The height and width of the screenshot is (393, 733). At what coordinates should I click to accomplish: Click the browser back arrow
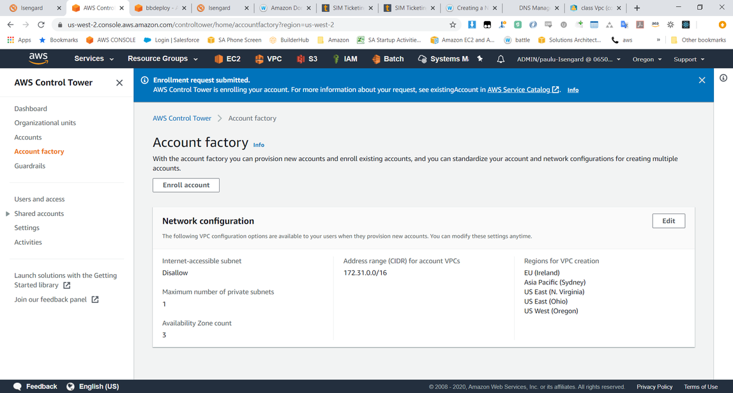point(11,25)
